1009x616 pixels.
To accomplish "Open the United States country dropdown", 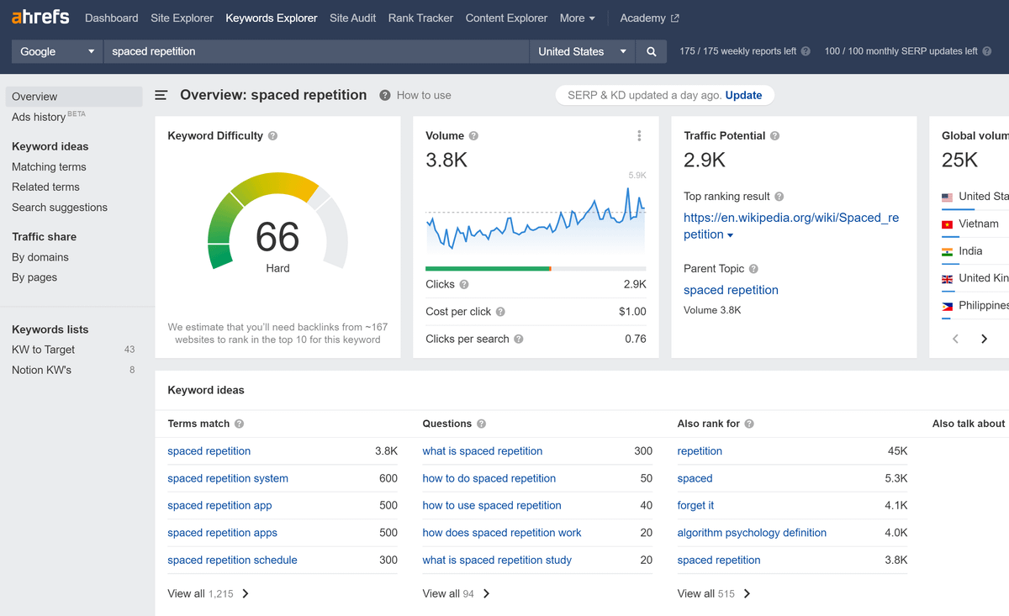I will [x=582, y=51].
